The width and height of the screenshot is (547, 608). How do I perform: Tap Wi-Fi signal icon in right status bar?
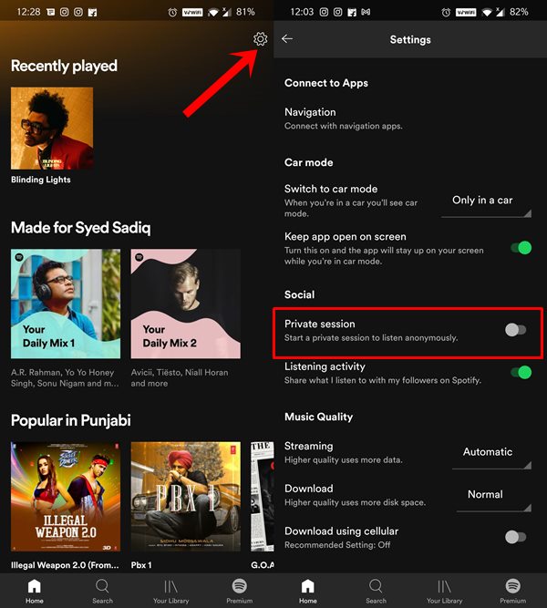tap(487, 13)
